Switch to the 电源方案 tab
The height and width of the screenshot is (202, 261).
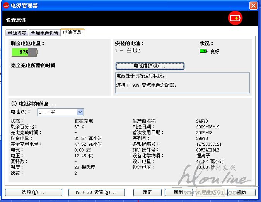point(17,33)
